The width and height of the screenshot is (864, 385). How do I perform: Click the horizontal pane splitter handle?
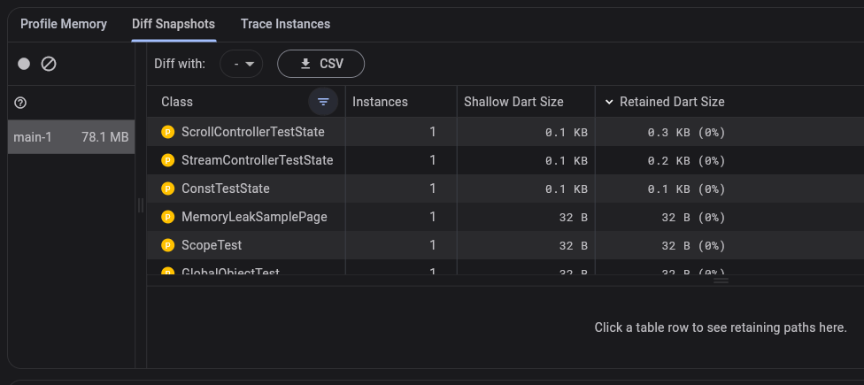point(721,280)
